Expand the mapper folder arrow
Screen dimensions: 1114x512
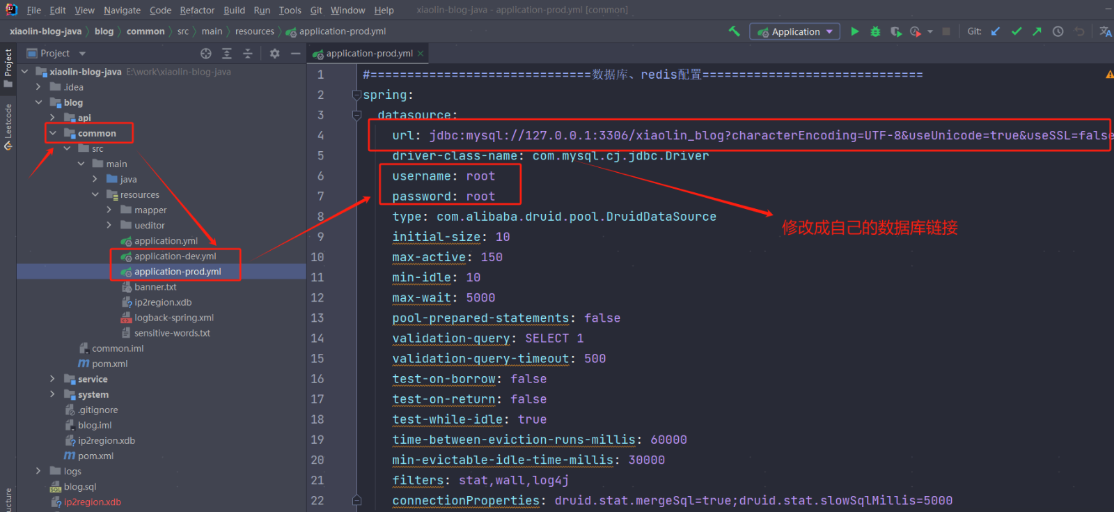tap(109, 210)
